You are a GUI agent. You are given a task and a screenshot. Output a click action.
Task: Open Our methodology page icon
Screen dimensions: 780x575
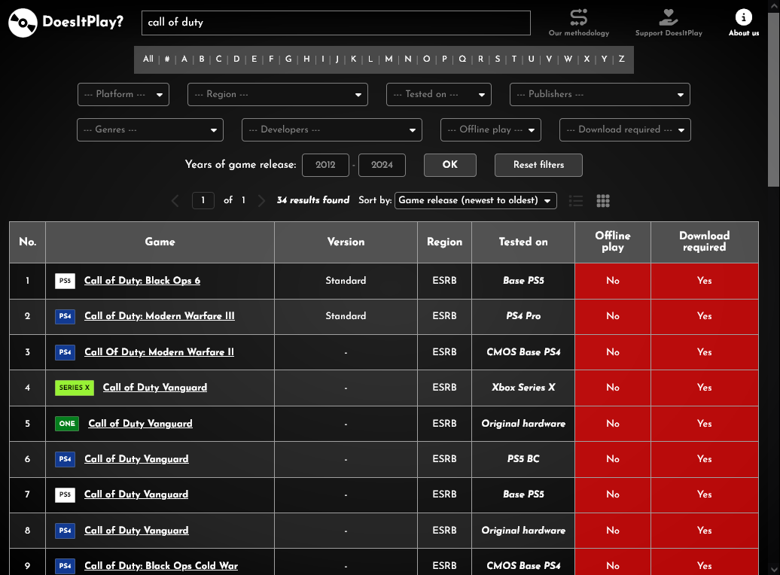click(x=578, y=17)
